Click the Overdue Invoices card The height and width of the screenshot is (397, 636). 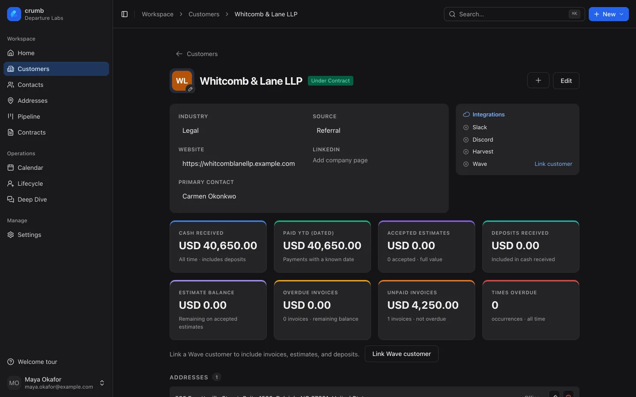(x=322, y=310)
